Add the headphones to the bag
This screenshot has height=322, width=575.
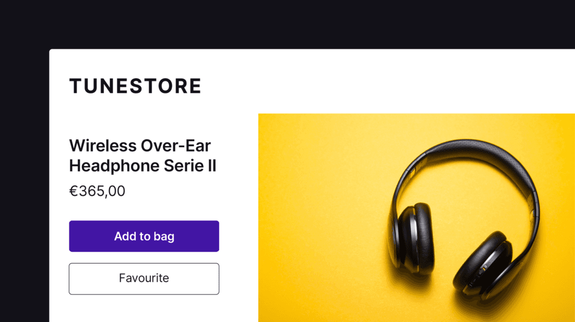click(x=144, y=236)
